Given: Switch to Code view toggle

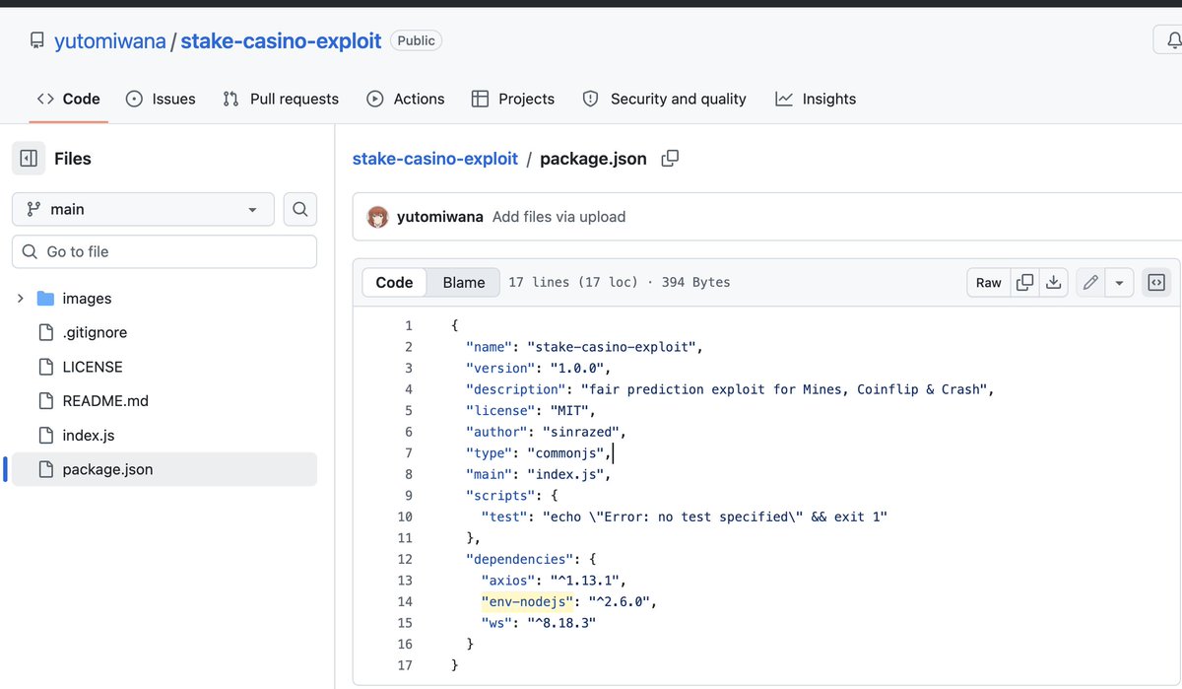Looking at the screenshot, I should (x=394, y=282).
